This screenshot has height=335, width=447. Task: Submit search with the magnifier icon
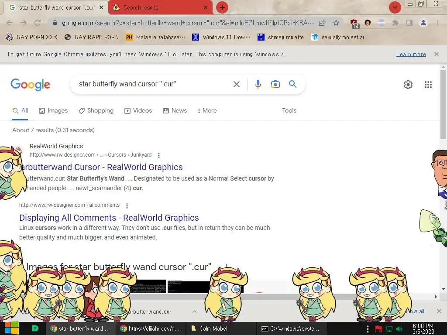coord(292,84)
